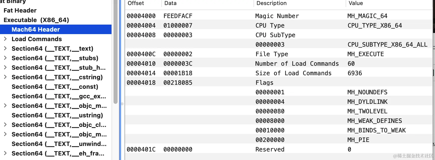This screenshot has height=160, width=435.
Task: Select the Magic Number row
Action: (x=277, y=16)
